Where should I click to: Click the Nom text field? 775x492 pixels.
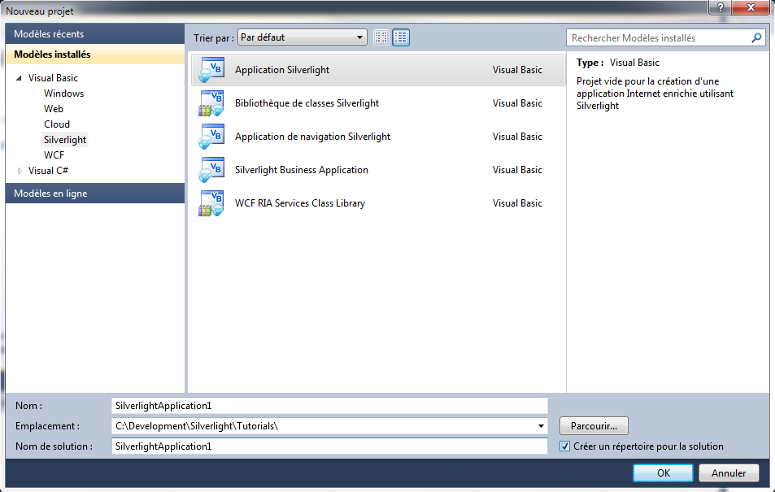coord(329,405)
